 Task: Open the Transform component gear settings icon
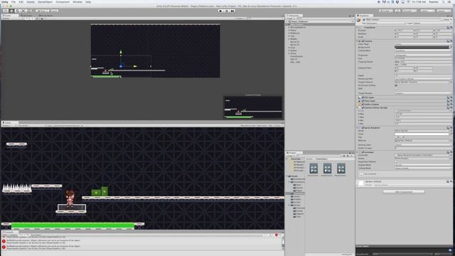coord(451,28)
